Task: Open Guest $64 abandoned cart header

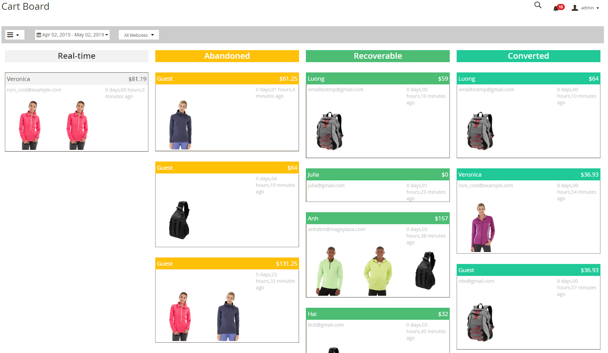Action: 227,168
